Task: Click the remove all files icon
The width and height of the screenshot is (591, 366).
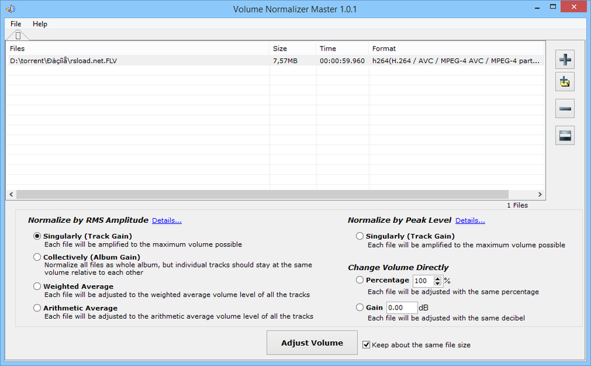Action: tap(565, 135)
